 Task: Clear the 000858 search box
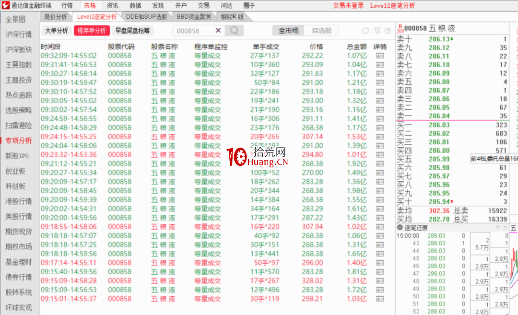tap(218, 31)
